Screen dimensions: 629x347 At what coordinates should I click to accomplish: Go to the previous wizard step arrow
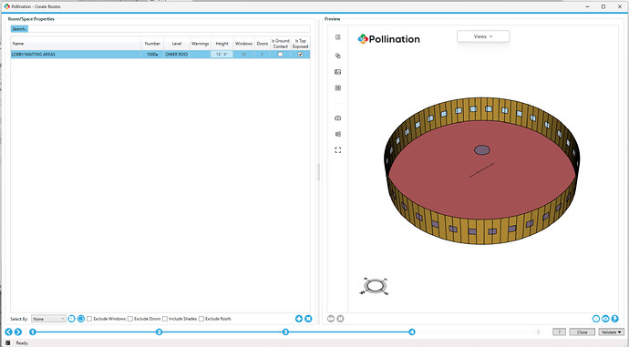[x=8, y=332]
